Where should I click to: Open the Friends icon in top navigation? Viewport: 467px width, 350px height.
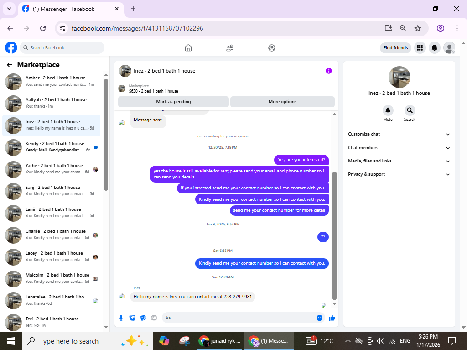click(230, 48)
